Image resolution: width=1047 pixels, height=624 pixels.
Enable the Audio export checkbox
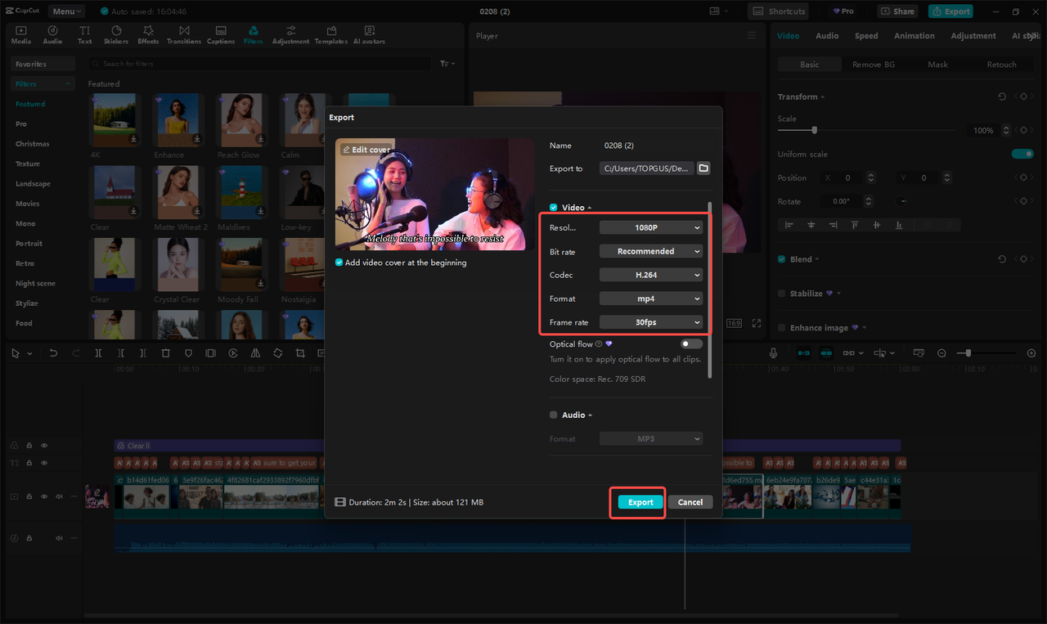(x=553, y=415)
